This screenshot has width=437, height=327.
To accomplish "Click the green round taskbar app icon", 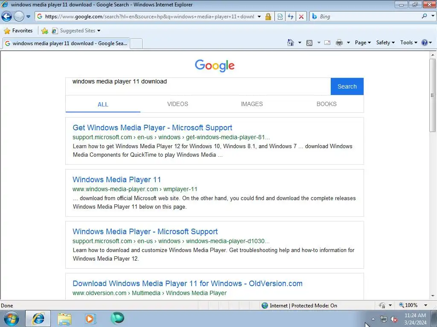I will (117, 318).
